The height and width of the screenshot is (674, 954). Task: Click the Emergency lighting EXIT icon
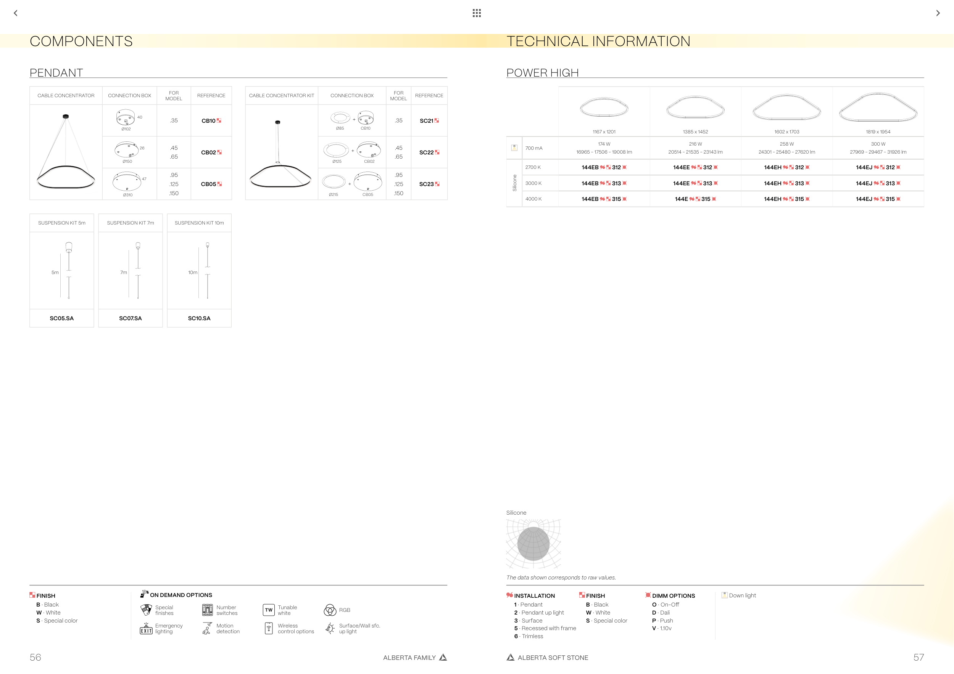coord(146,628)
